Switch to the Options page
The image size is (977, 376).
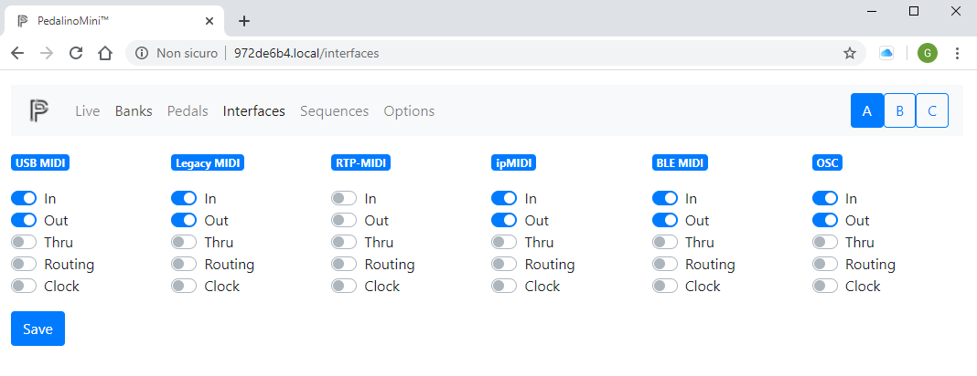click(409, 111)
